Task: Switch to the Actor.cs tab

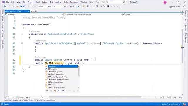Action: pyautogui.click(x=33, y=11)
